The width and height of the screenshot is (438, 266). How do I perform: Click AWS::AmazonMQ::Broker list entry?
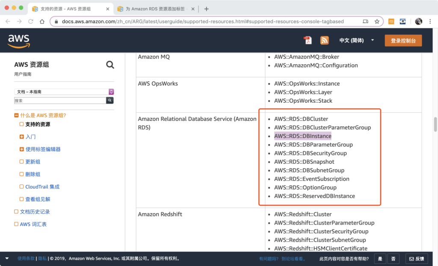coord(306,57)
